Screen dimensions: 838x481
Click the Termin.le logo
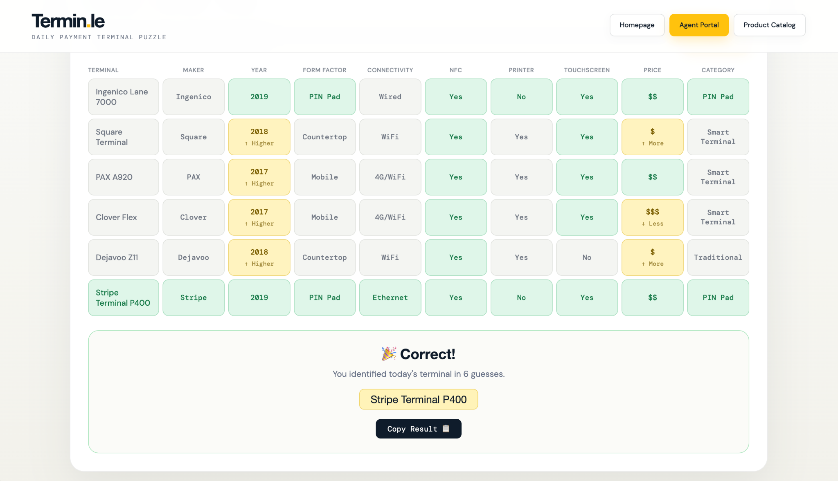[x=68, y=21]
